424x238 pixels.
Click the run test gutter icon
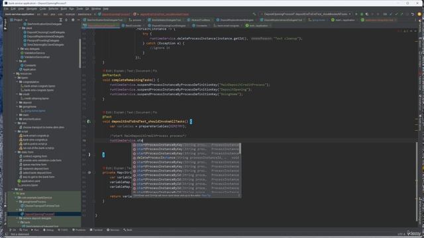(88, 122)
